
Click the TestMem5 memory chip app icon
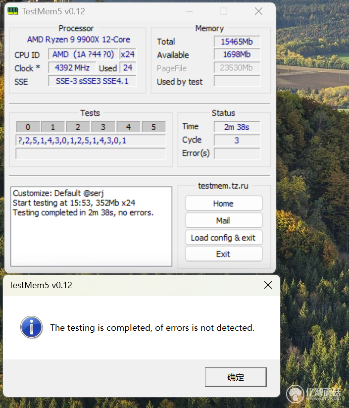point(13,11)
